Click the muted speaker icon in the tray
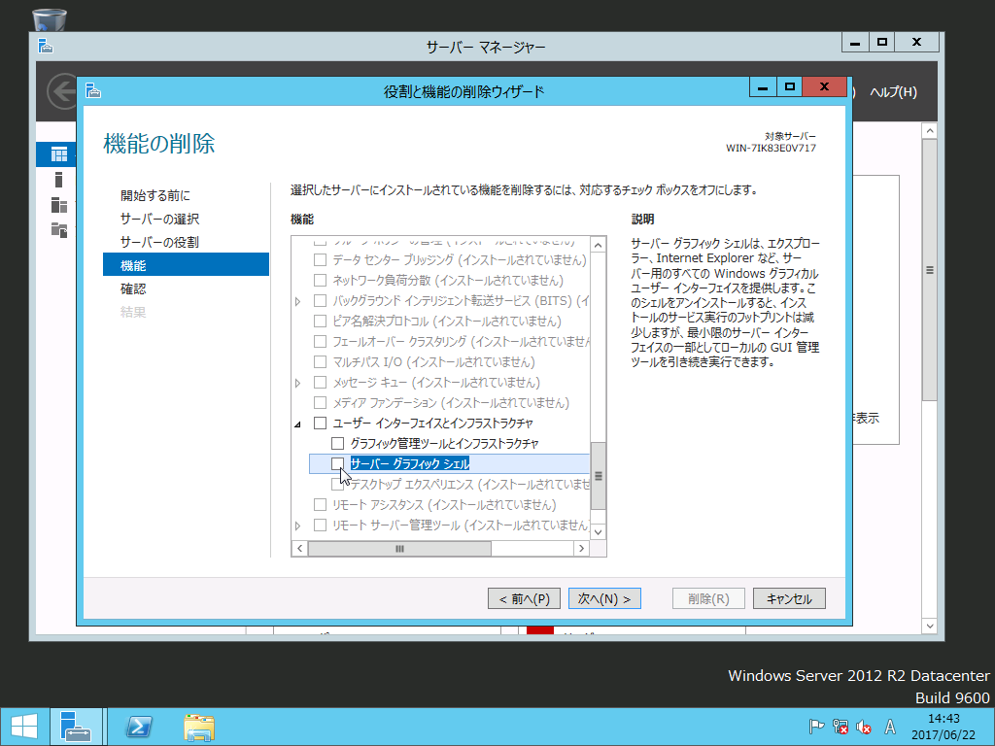The width and height of the screenshot is (995, 746). pos(863,726)
